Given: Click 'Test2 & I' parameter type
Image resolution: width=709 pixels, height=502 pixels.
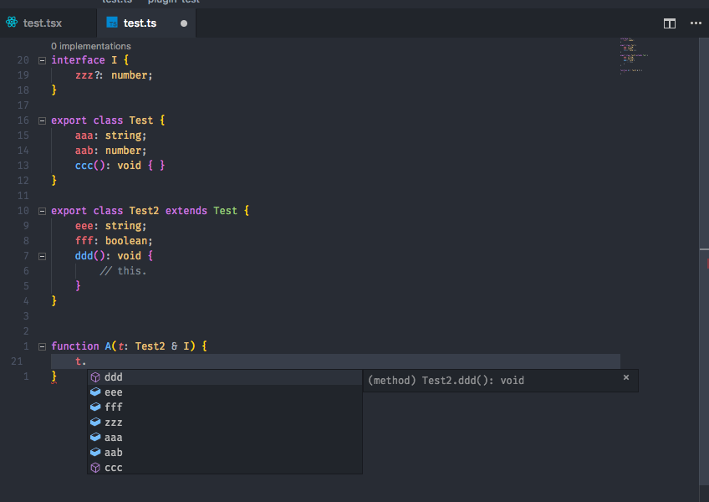Looking at the screenshot, I should pyautogui.click(x=162, y=346).
